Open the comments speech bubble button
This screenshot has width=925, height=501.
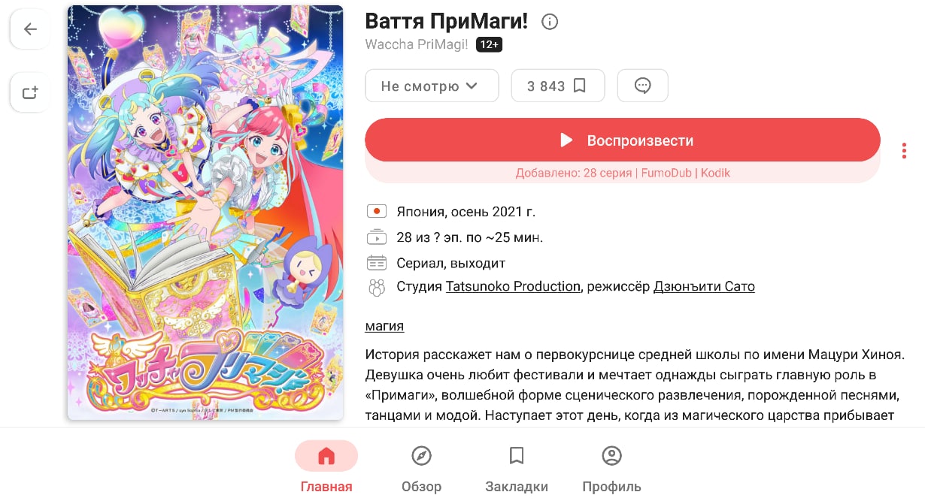(x=642, y=86)
